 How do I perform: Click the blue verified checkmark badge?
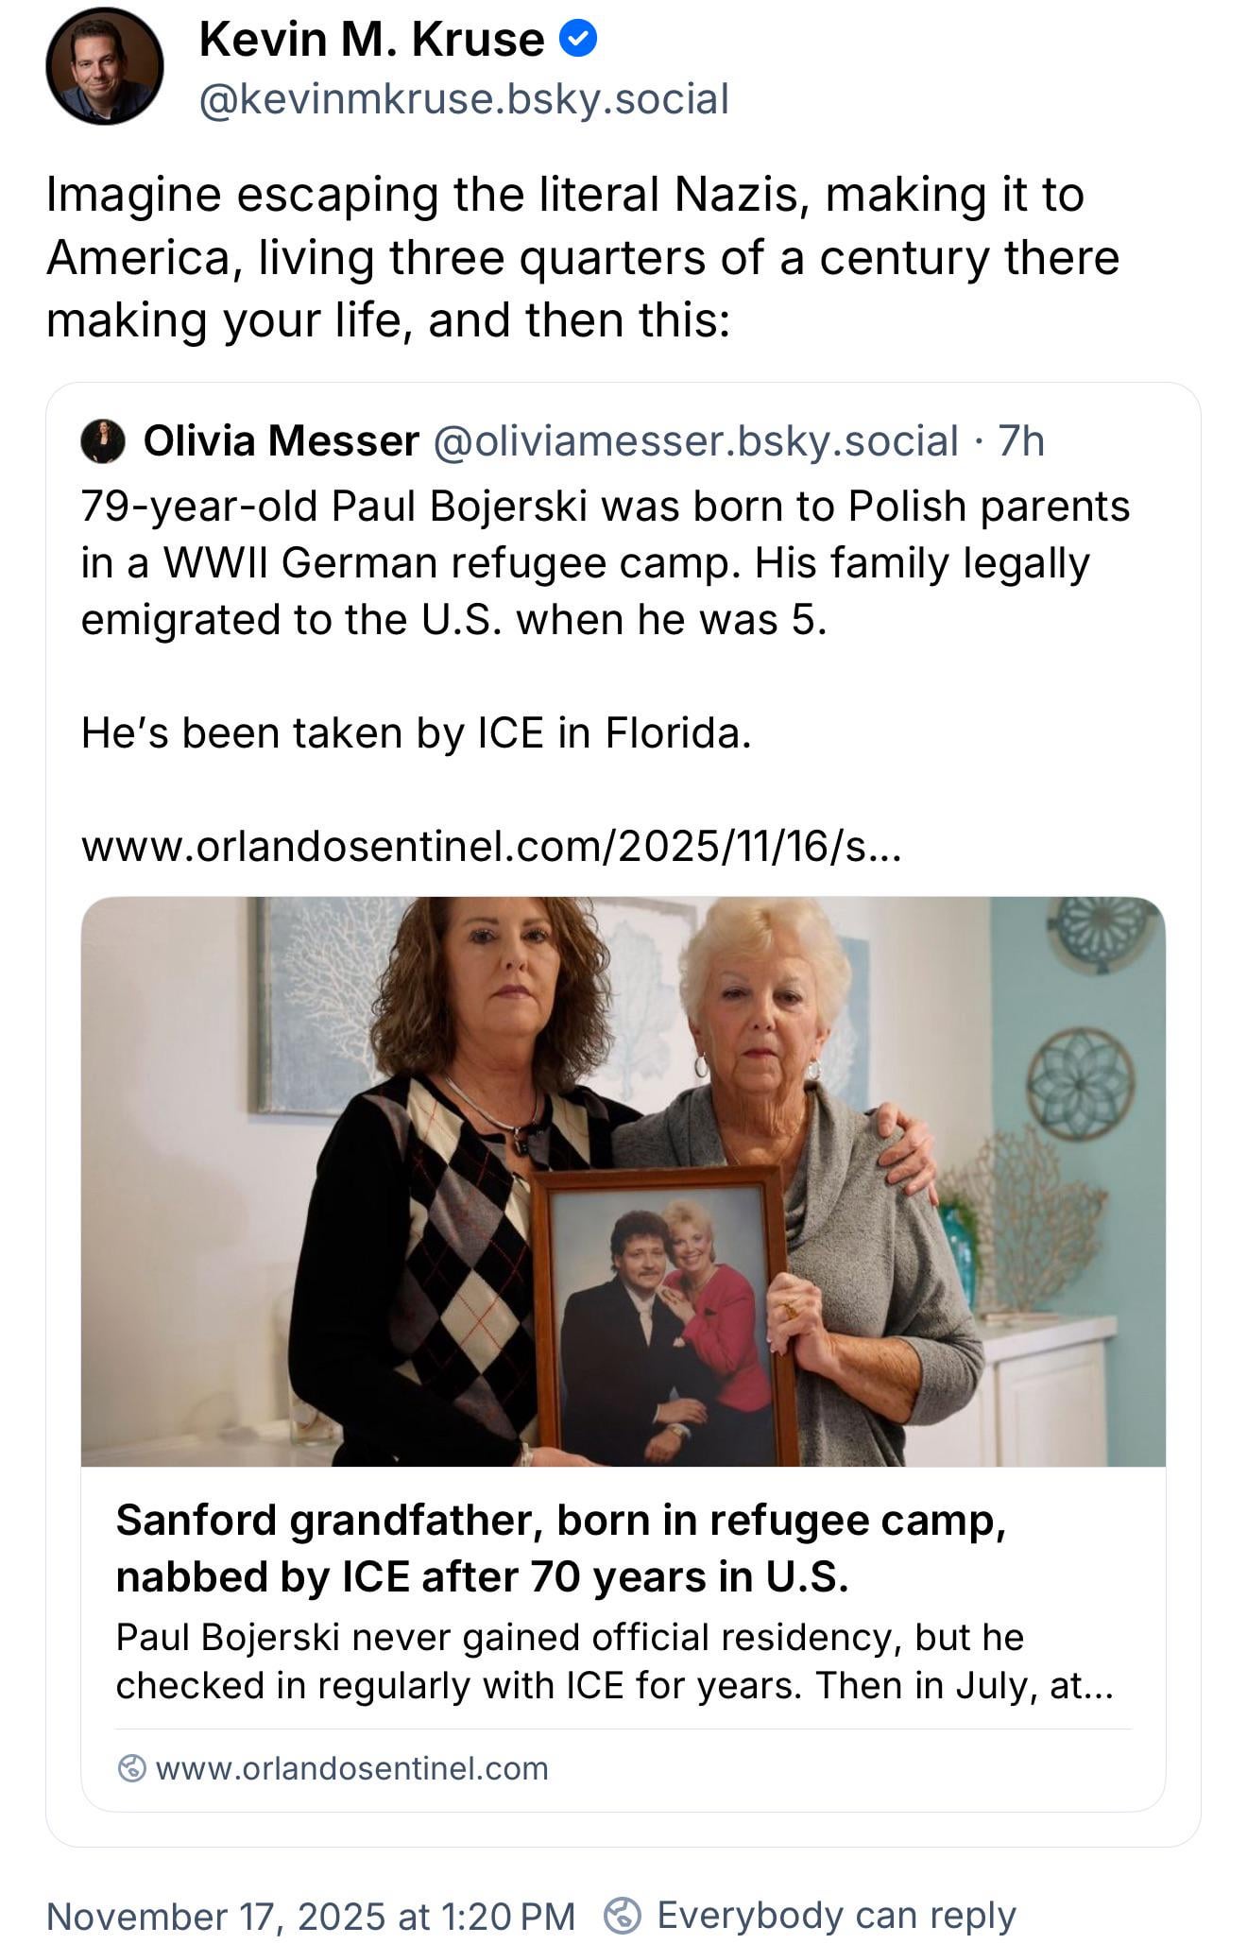577,40
